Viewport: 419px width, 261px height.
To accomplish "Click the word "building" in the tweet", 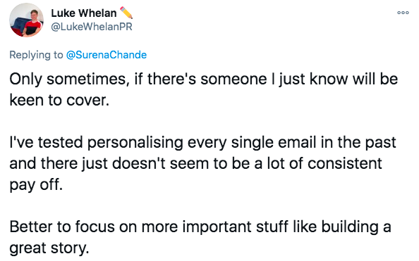I will (x=350, y=227).
